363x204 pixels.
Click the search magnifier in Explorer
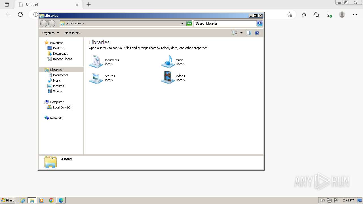[260, 24]
